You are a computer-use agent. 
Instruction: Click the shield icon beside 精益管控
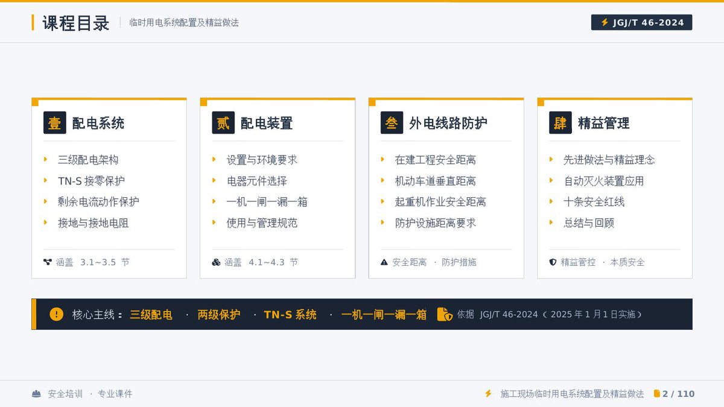click(x=553, y=262)
